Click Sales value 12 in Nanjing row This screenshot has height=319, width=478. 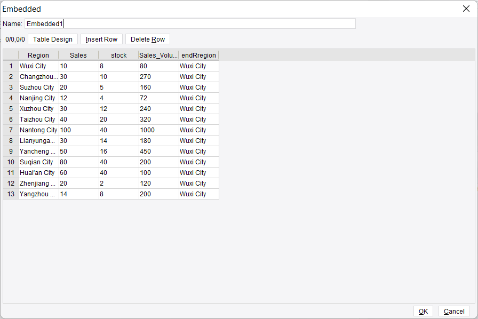tap(78, 98)
